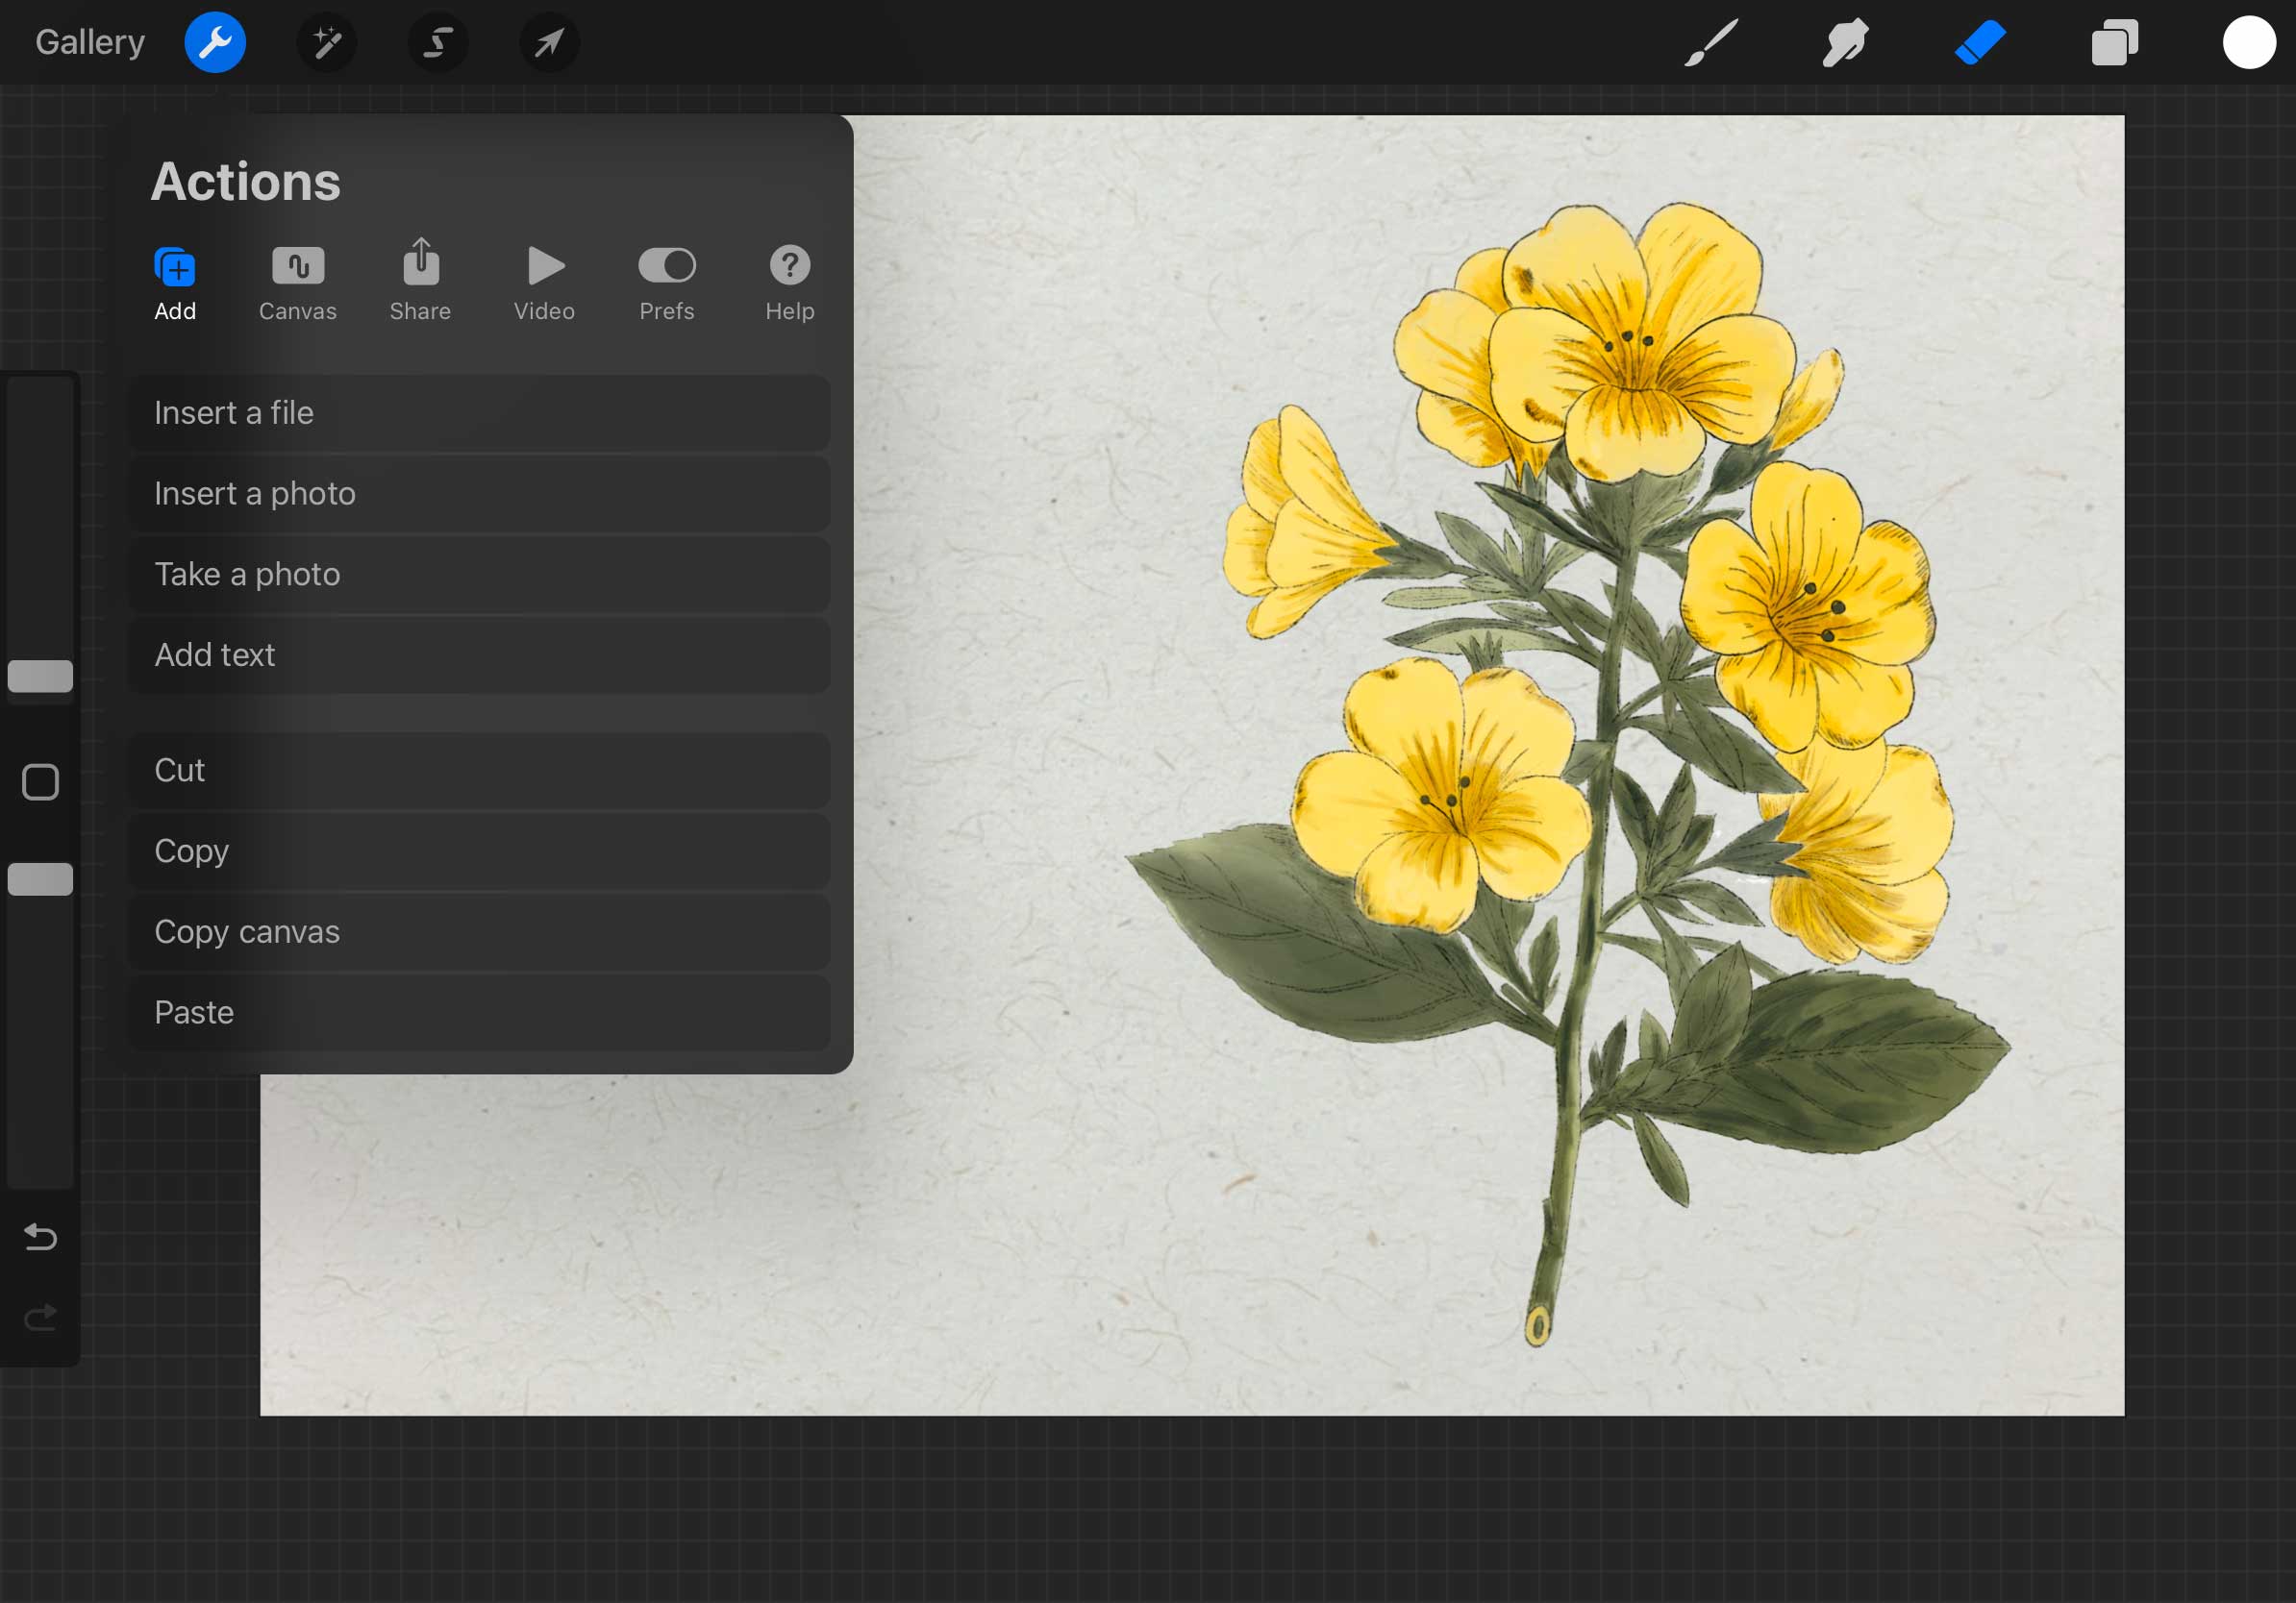
Task: Select the Selection S-shaped tool
Action: pos(438,43)
